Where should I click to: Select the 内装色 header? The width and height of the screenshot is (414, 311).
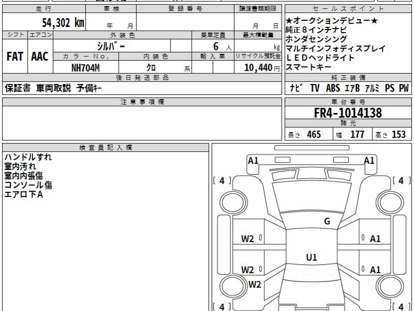pos(155,56)
